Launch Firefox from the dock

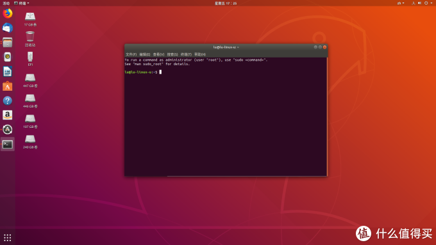click(8, 13)
